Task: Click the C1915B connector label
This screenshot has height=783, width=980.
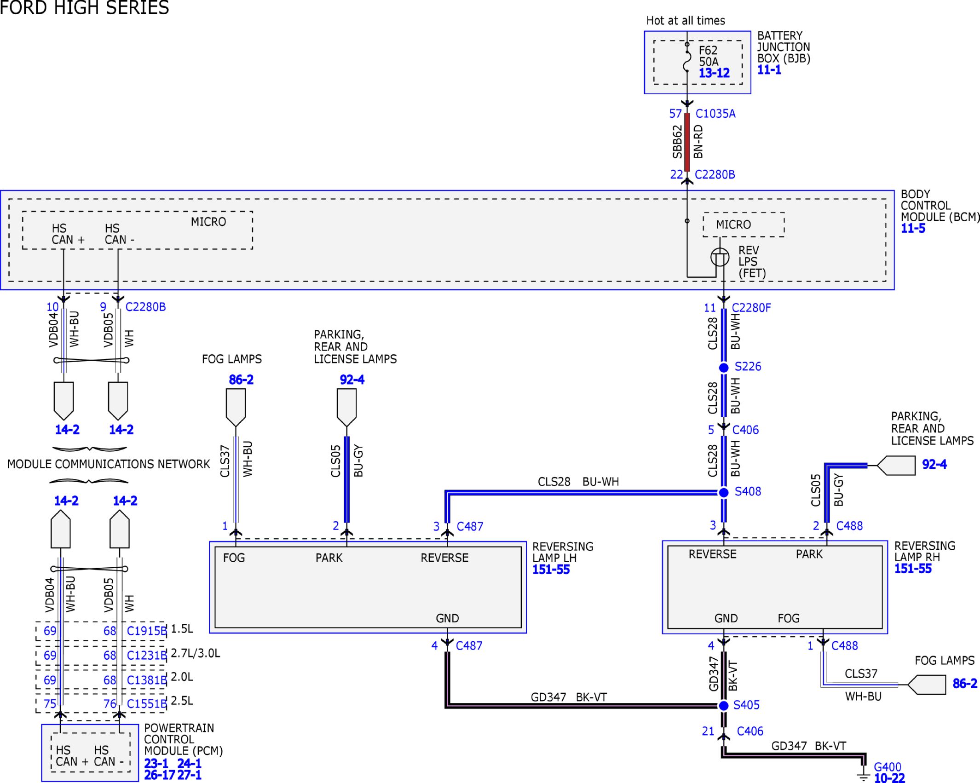Action: click(x=147, y=631)
